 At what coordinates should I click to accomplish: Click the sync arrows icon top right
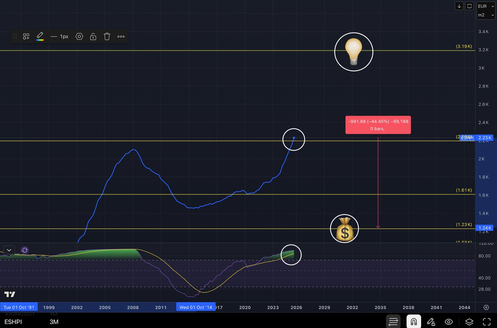click(x=469, y=6)
